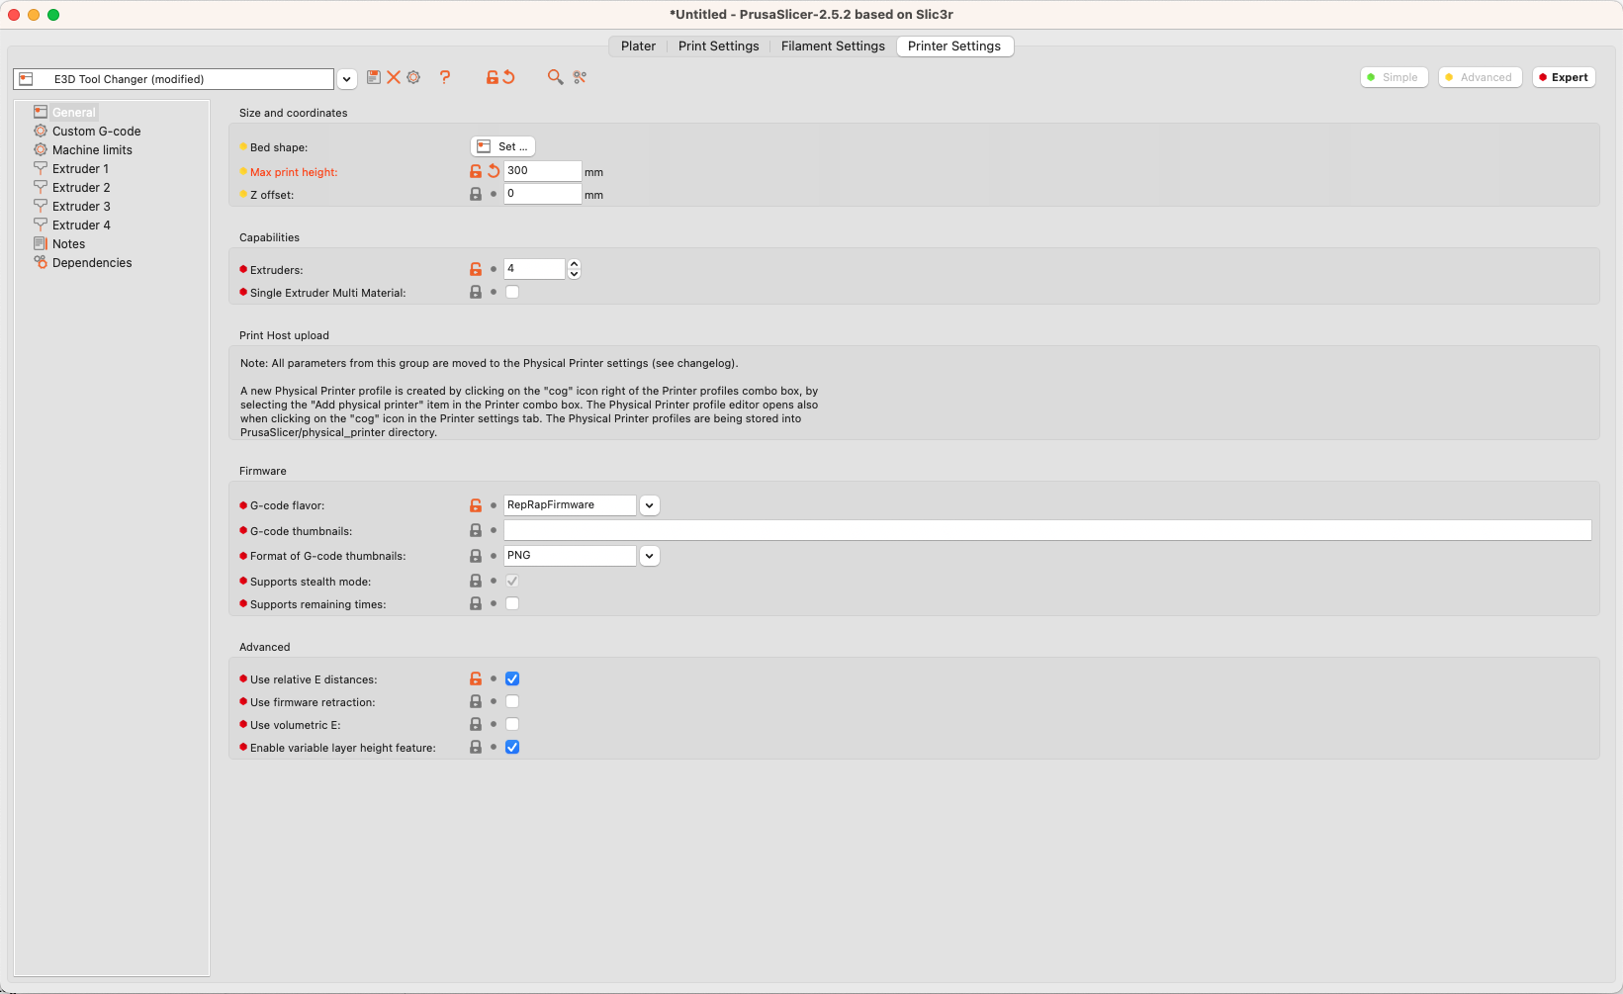The height and width of the screenshot is (994, 1623).
Task: Open the printer preset dropdown arrow
Action: 347,79
